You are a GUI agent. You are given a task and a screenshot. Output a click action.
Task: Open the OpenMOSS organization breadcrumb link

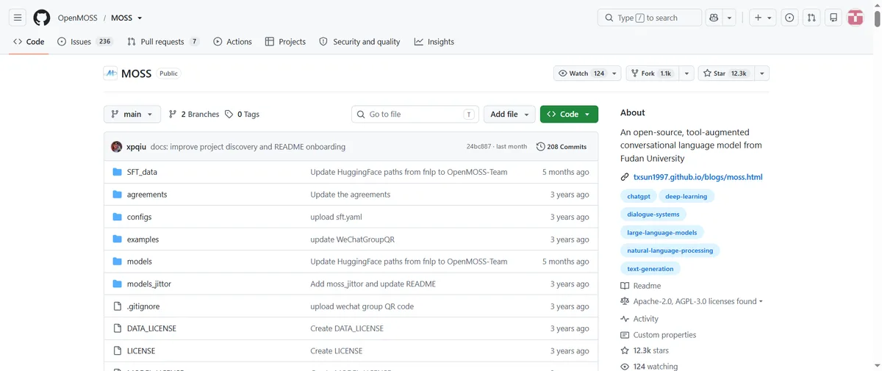[79, 18]
